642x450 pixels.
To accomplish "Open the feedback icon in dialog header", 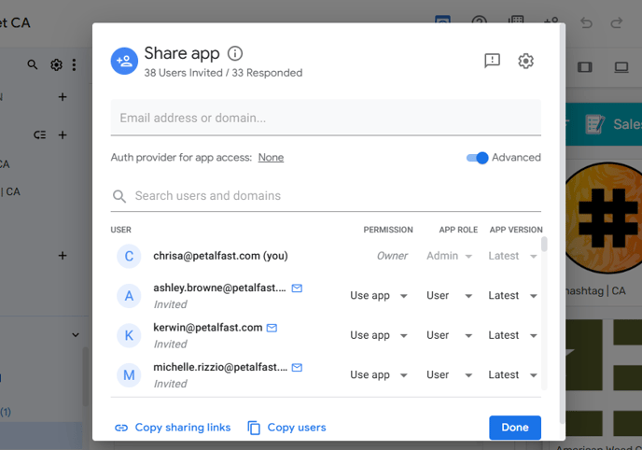I will tap(493, 61).
